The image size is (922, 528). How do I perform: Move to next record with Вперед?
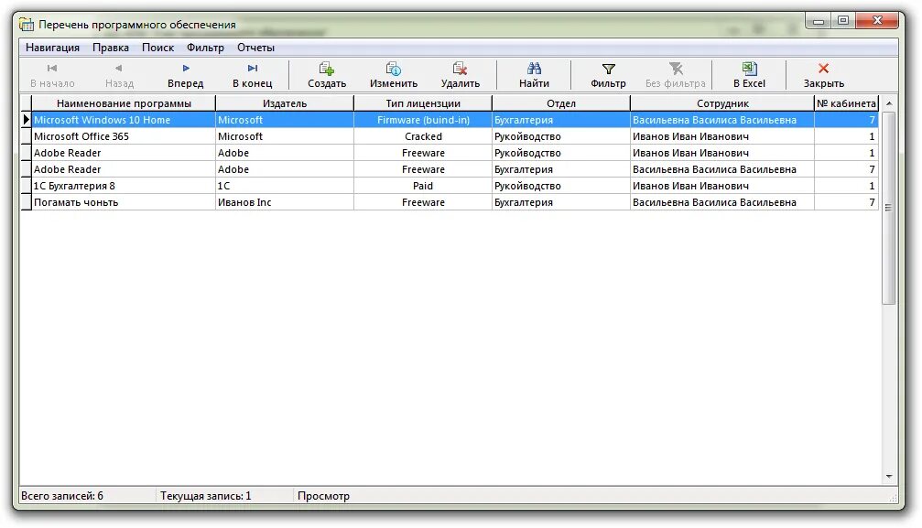[185, 76]
